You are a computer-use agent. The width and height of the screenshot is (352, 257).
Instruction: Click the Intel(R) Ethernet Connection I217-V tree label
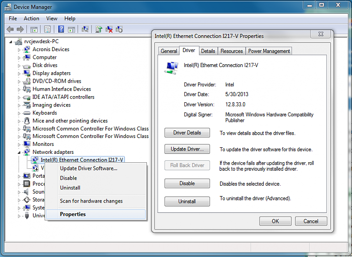click(82, 160)
